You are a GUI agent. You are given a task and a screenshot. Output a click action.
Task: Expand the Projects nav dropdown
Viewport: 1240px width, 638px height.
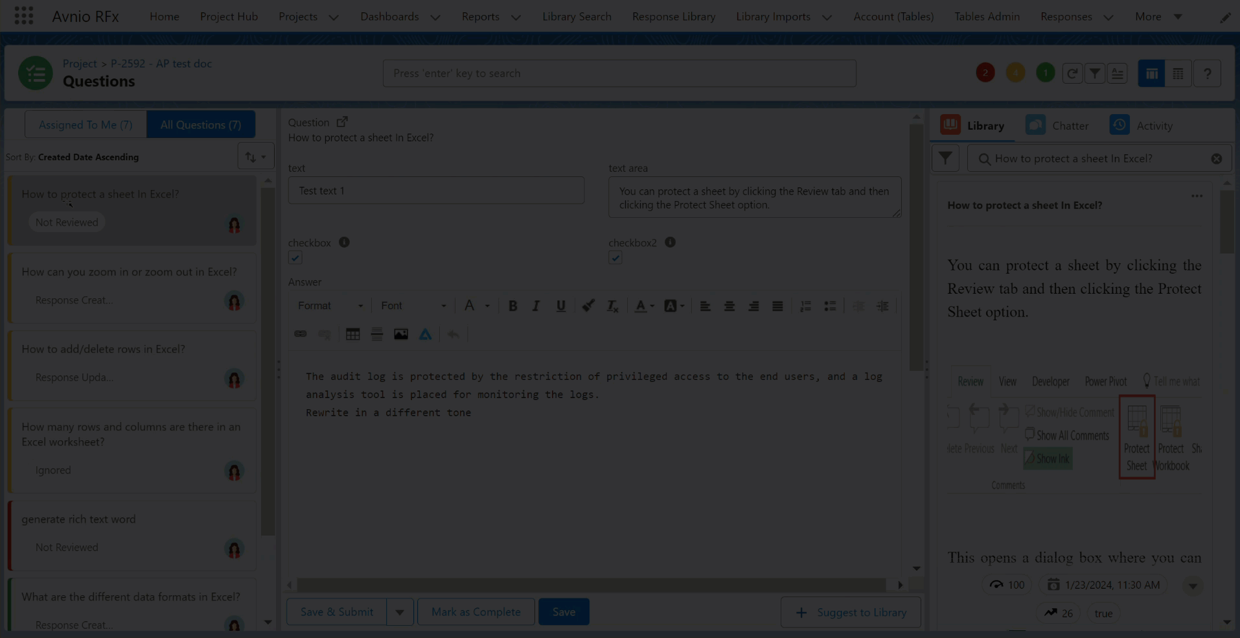pos(334,17)
